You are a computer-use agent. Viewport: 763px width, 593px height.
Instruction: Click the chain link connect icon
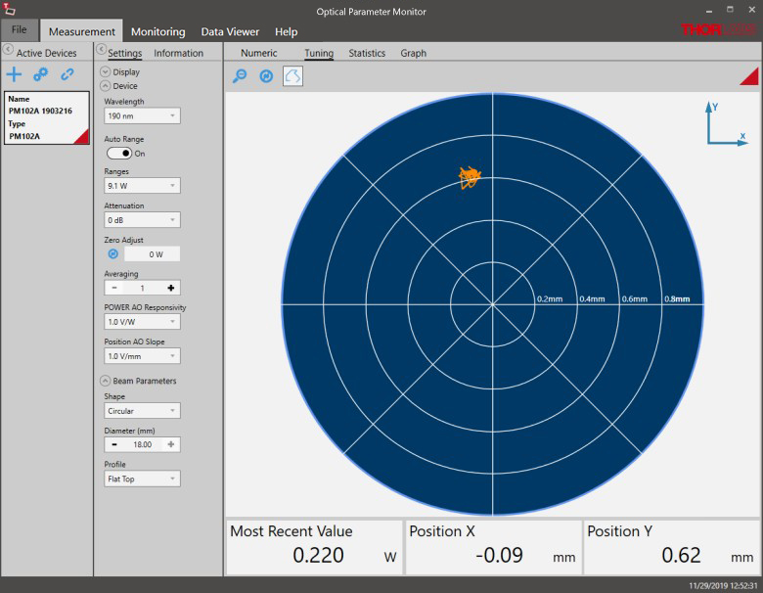(67, 74)
